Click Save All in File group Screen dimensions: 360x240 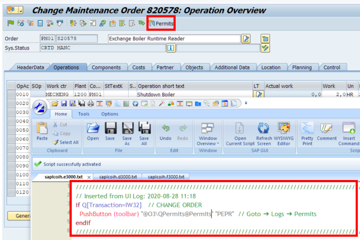(144, 128)
